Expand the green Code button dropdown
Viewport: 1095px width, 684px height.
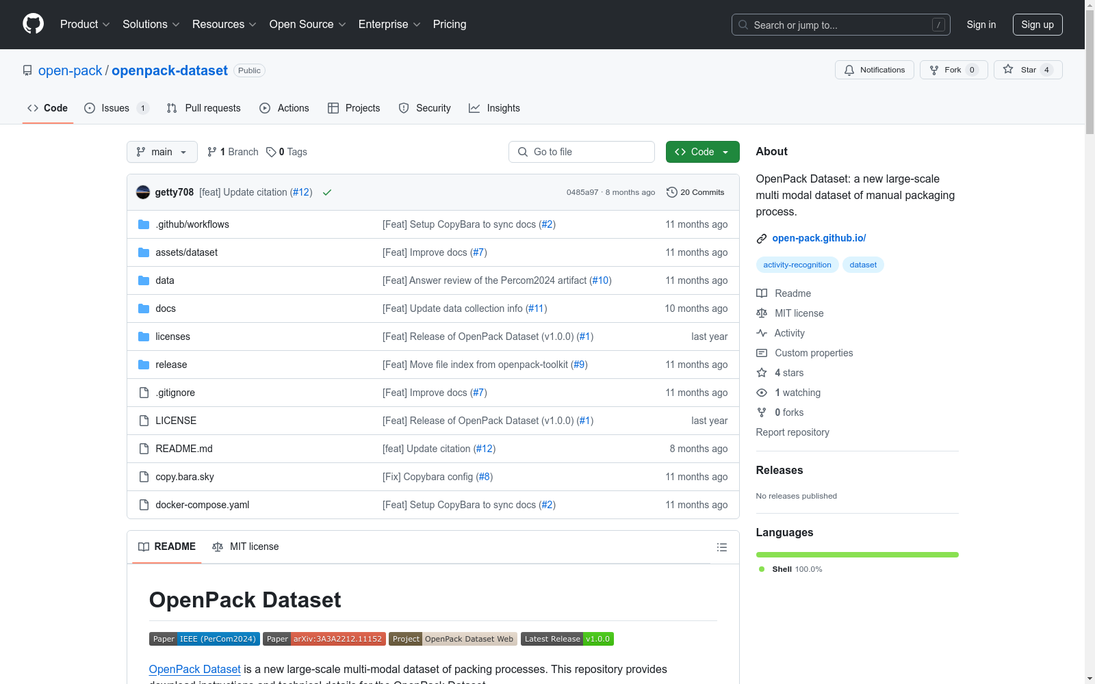tap(725, 152)
